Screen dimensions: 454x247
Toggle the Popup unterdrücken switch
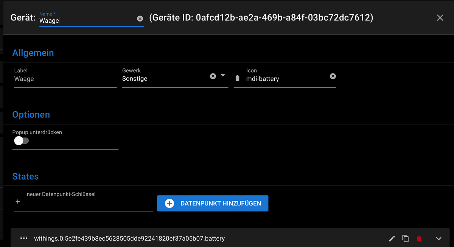[x=21, y=141]
